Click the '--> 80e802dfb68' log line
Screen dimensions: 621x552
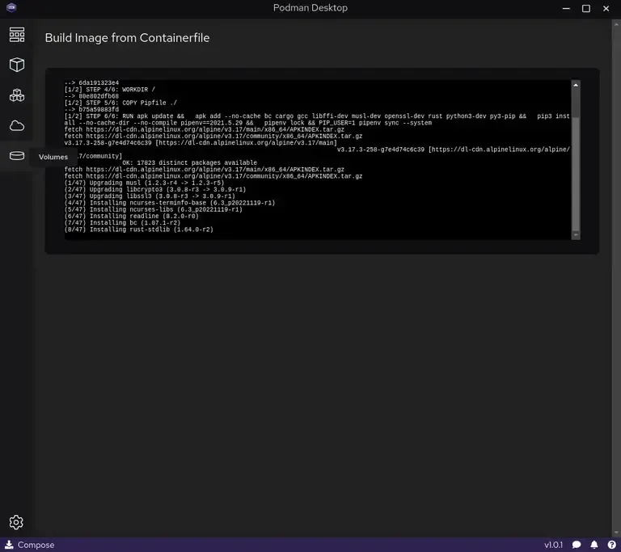tap(91, 96)
